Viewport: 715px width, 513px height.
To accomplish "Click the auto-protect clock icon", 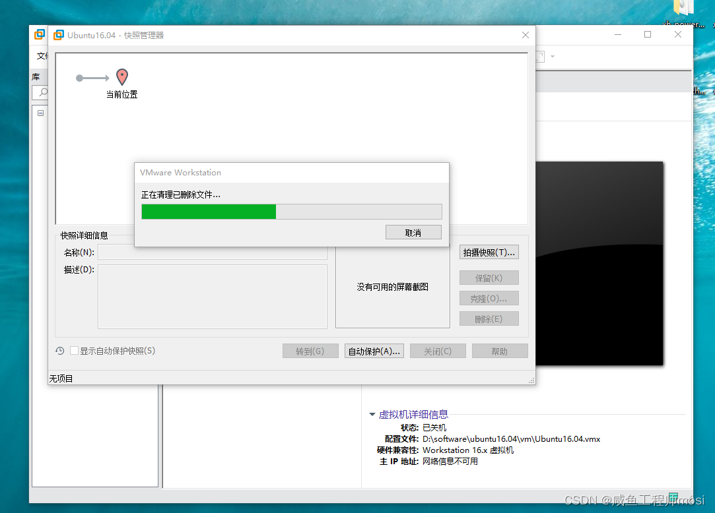I will (59, 351).
